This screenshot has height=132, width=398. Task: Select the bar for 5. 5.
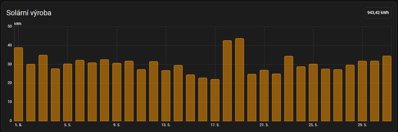click(68, 93)
